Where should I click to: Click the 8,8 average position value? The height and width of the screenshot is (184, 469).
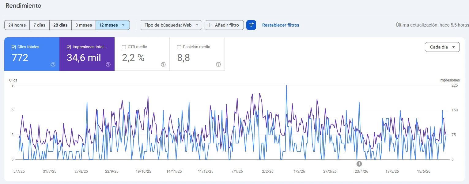coord(183,58)
